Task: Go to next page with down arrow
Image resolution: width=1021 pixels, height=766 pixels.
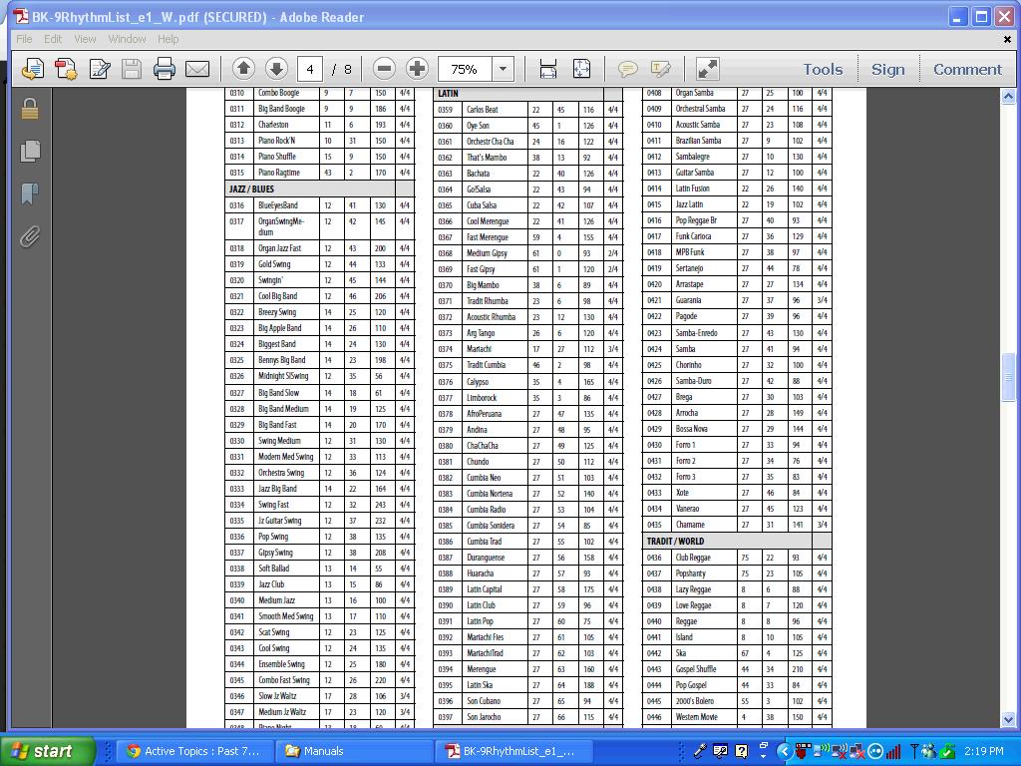Action: (x=276, y=69)
